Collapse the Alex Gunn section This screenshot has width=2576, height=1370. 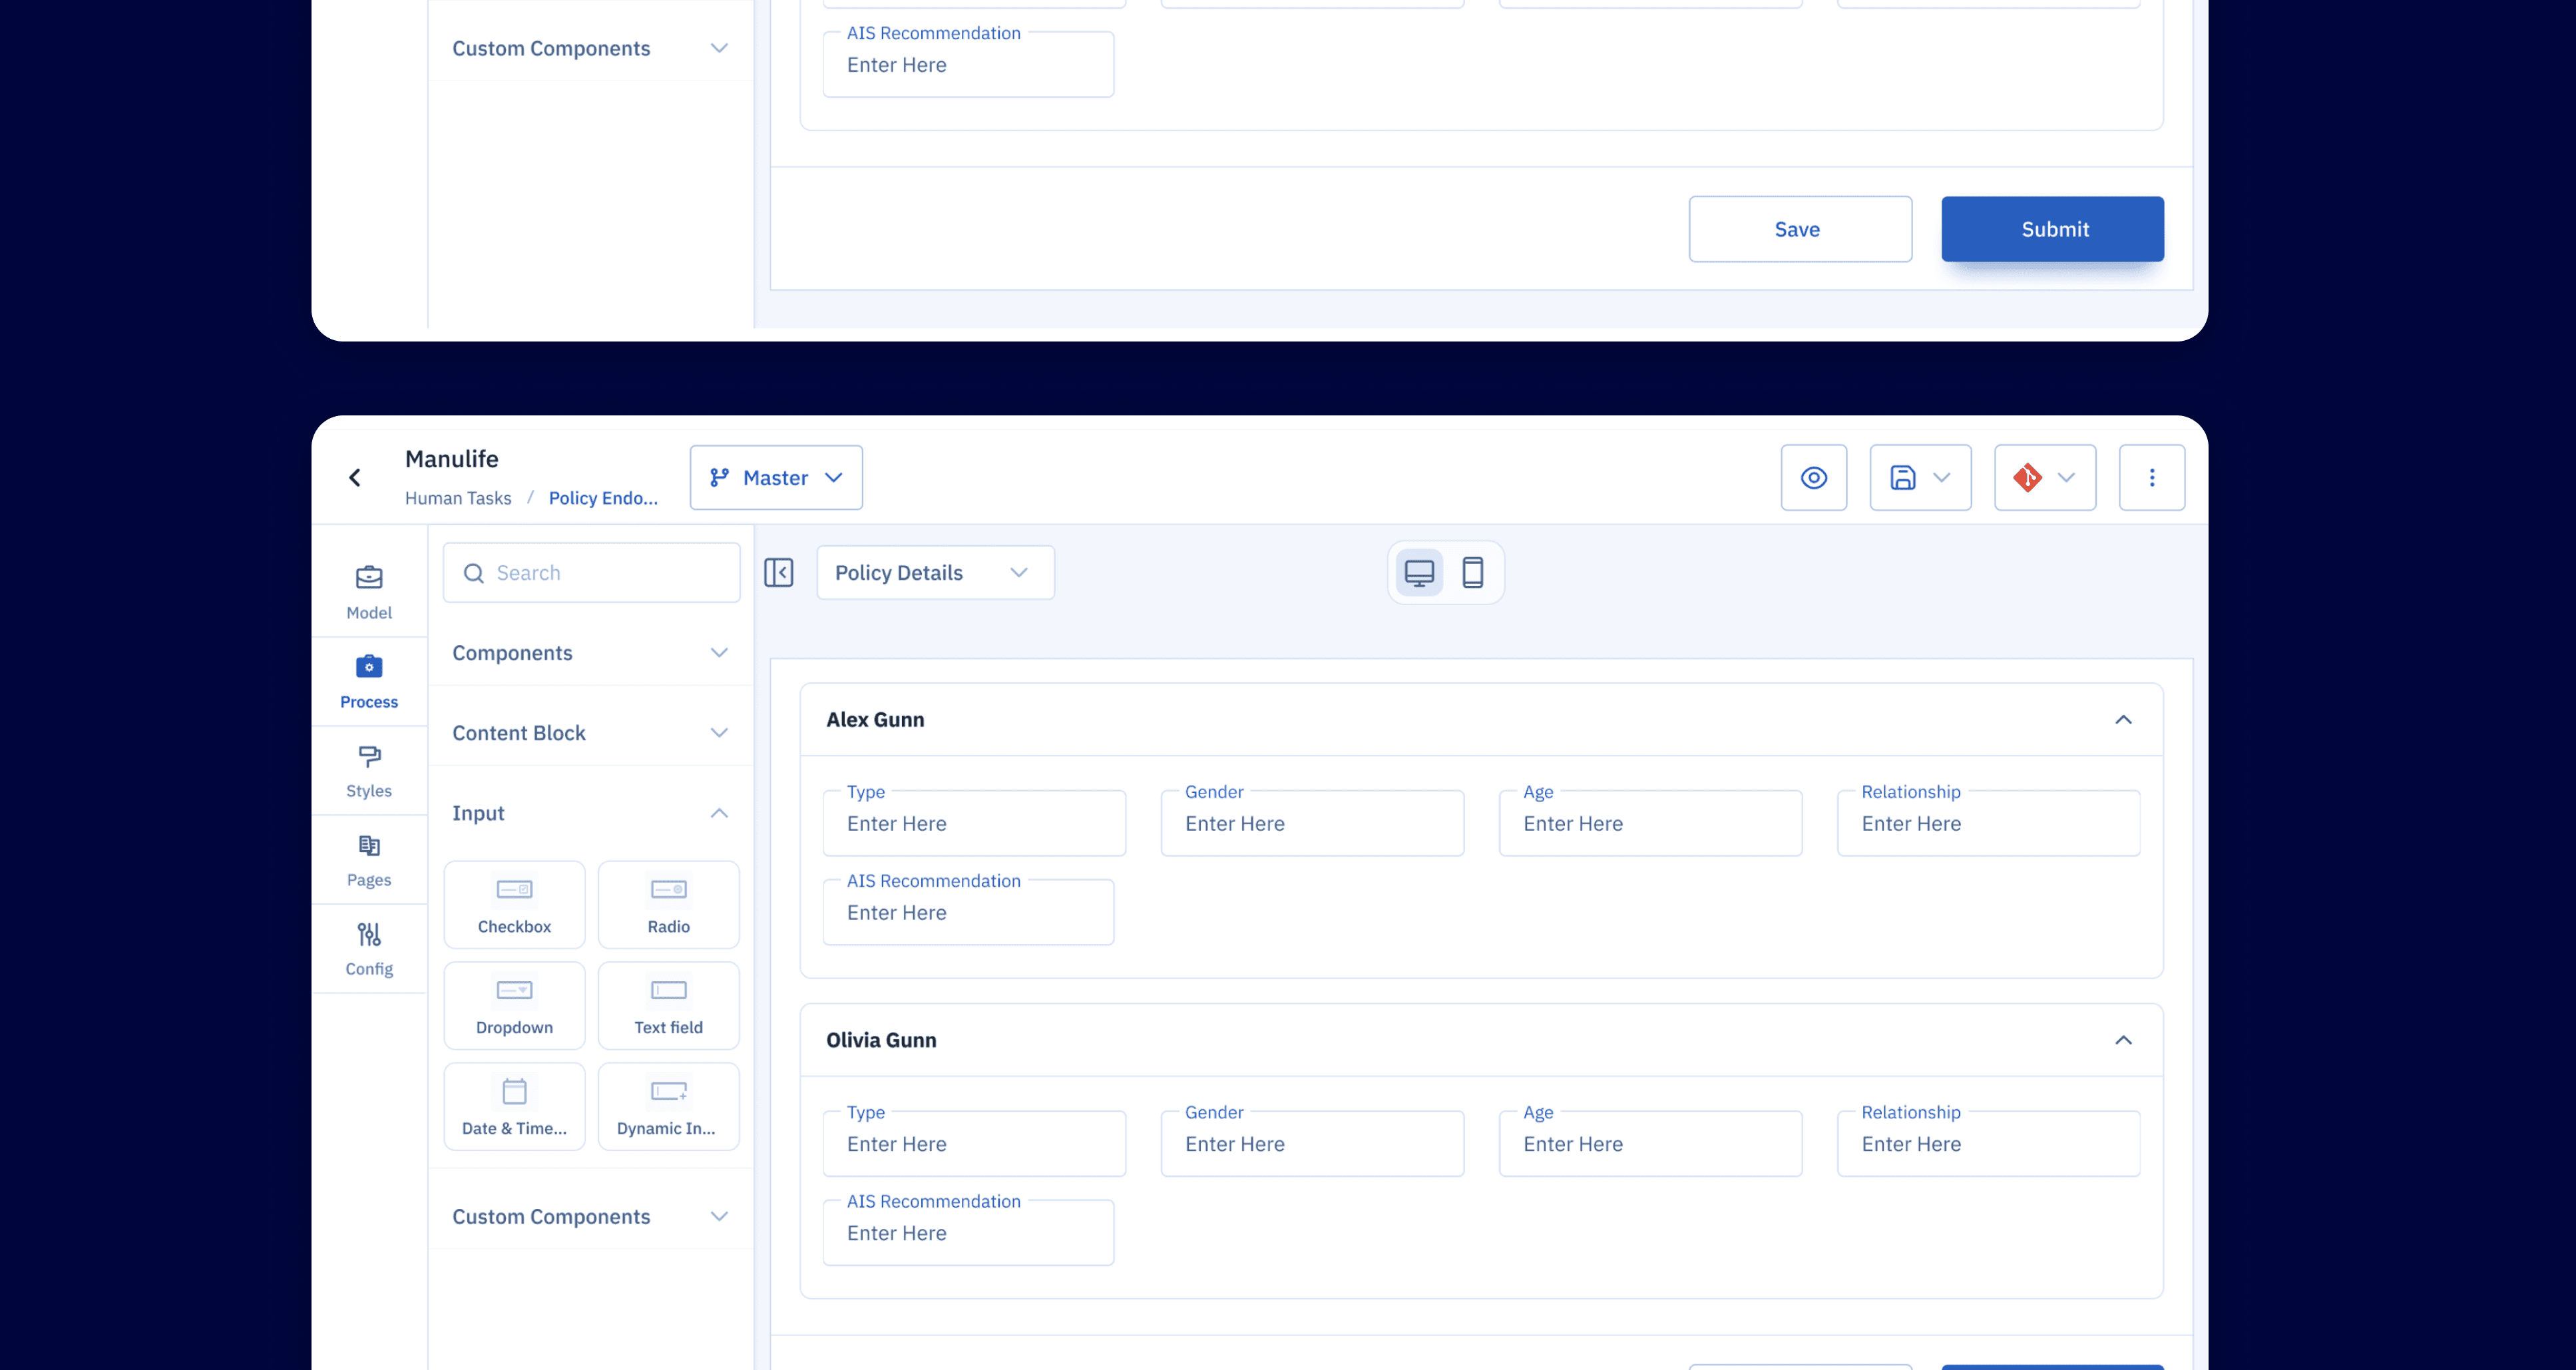coord(2123,720)
